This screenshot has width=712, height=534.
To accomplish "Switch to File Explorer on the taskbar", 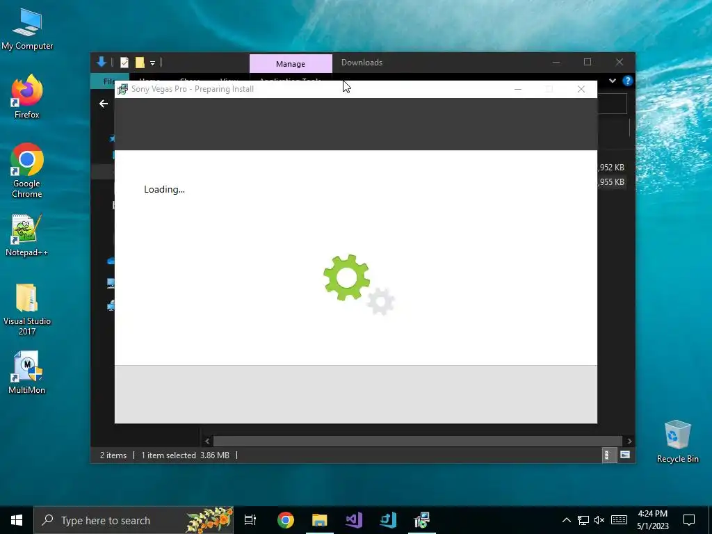I will pos(320,520).
